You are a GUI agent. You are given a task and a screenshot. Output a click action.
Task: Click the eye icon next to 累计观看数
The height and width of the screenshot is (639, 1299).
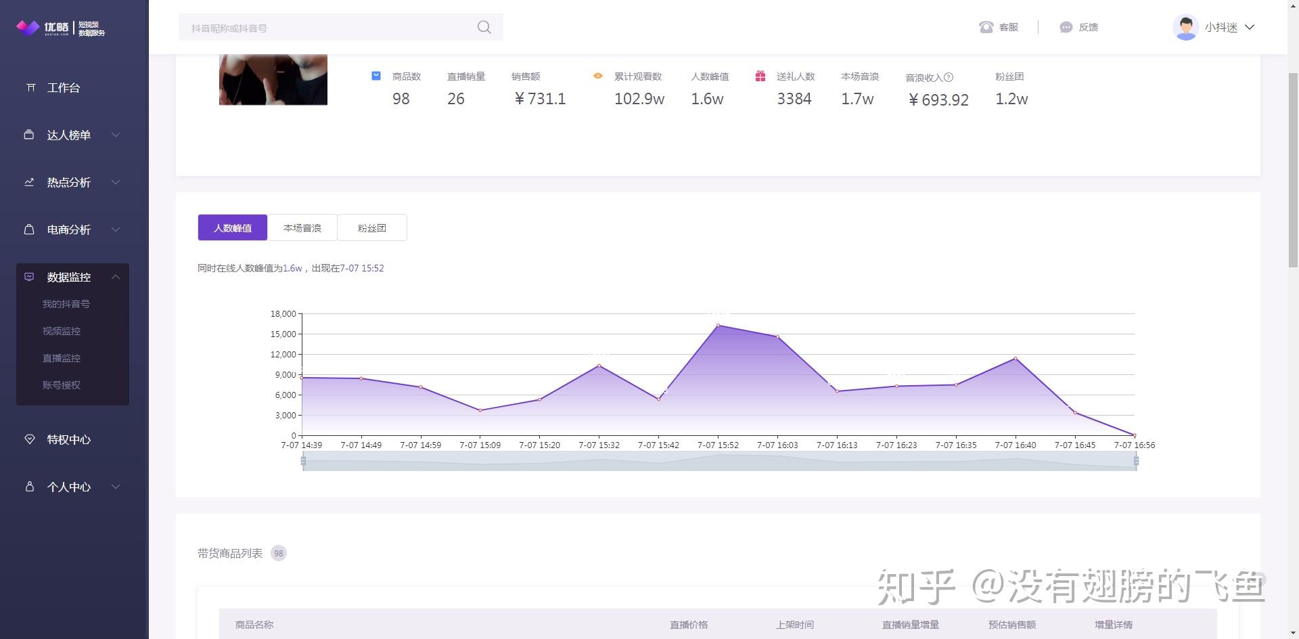[597, 76]
